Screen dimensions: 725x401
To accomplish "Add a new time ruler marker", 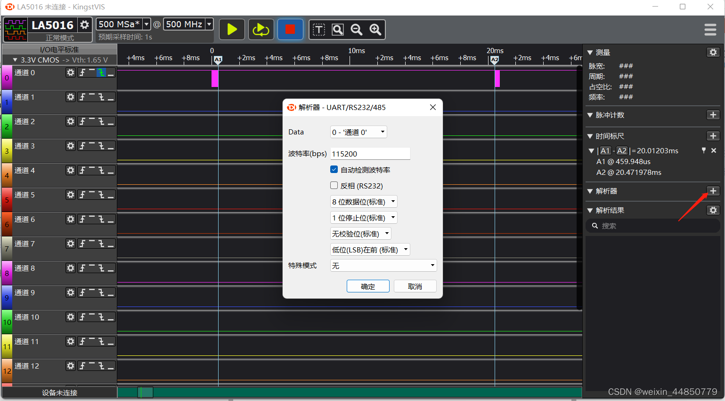I will (x=713, y=136).
